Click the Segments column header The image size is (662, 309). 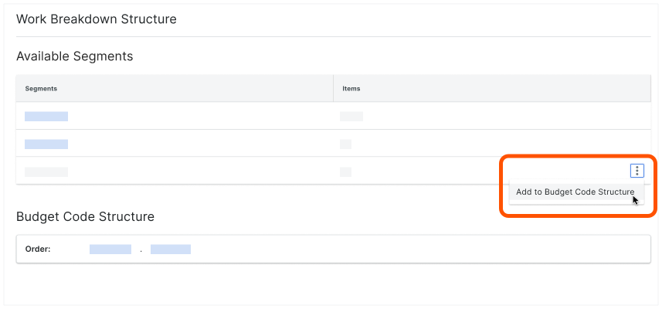[41, 89]
